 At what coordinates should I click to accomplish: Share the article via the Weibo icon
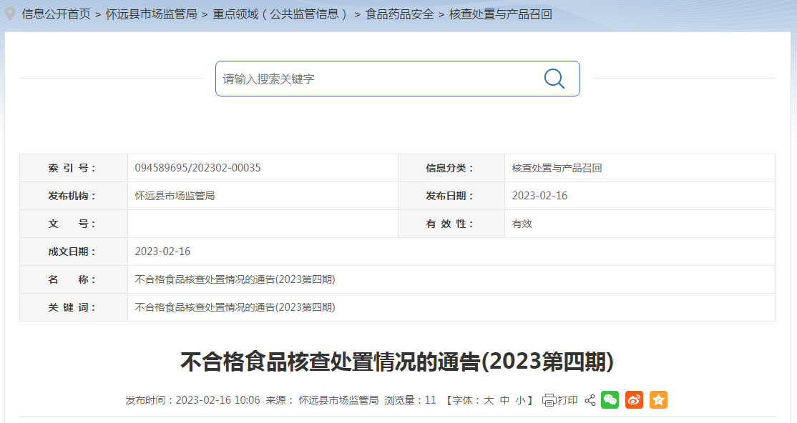tap(634, 400)
